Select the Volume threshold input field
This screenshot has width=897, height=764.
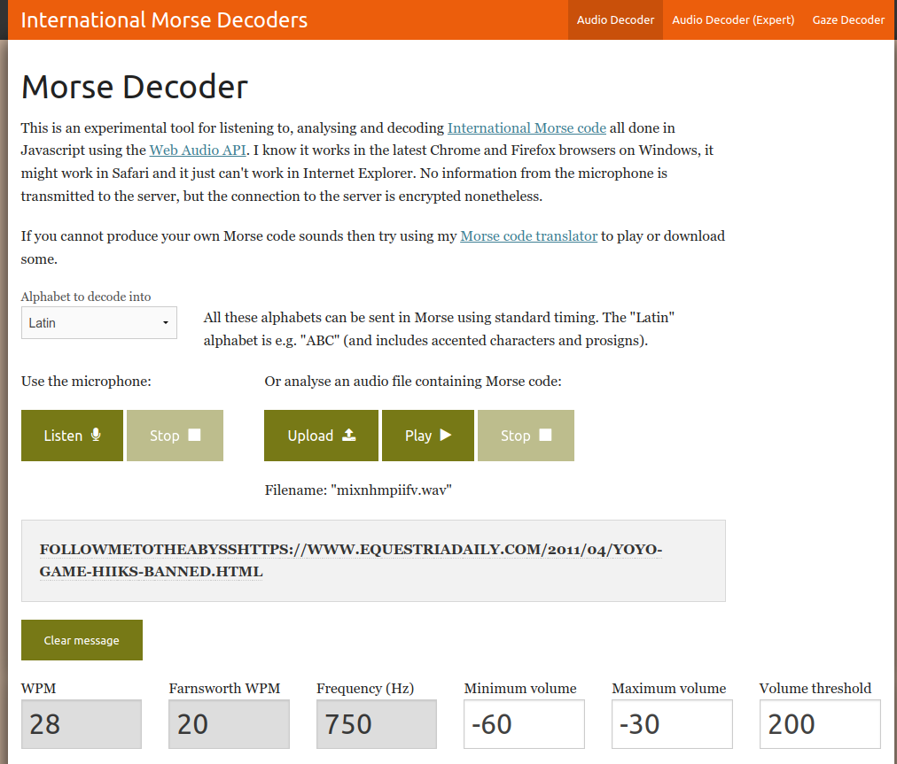820,724
